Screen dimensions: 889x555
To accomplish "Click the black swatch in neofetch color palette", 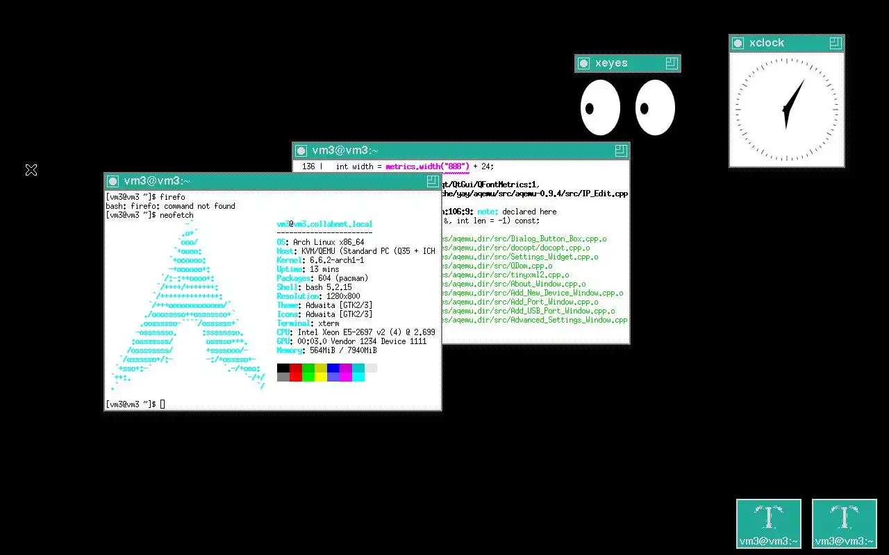I will [x=283, y=368].
